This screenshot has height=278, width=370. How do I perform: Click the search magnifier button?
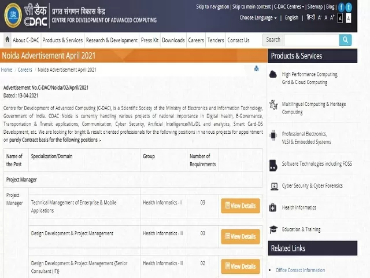click(345, 40)
